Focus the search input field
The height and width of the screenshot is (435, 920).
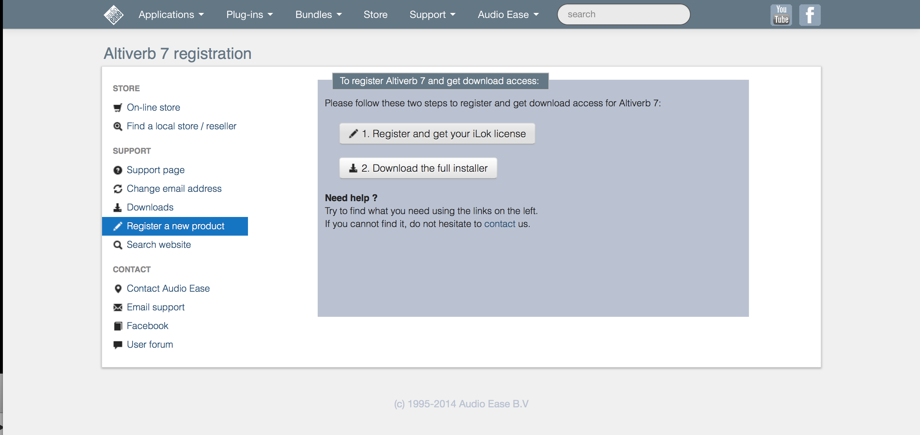pos(624,14)
